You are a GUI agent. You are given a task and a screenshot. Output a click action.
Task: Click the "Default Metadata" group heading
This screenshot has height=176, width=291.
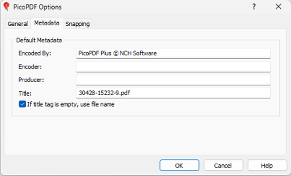(x=39, y=40)
